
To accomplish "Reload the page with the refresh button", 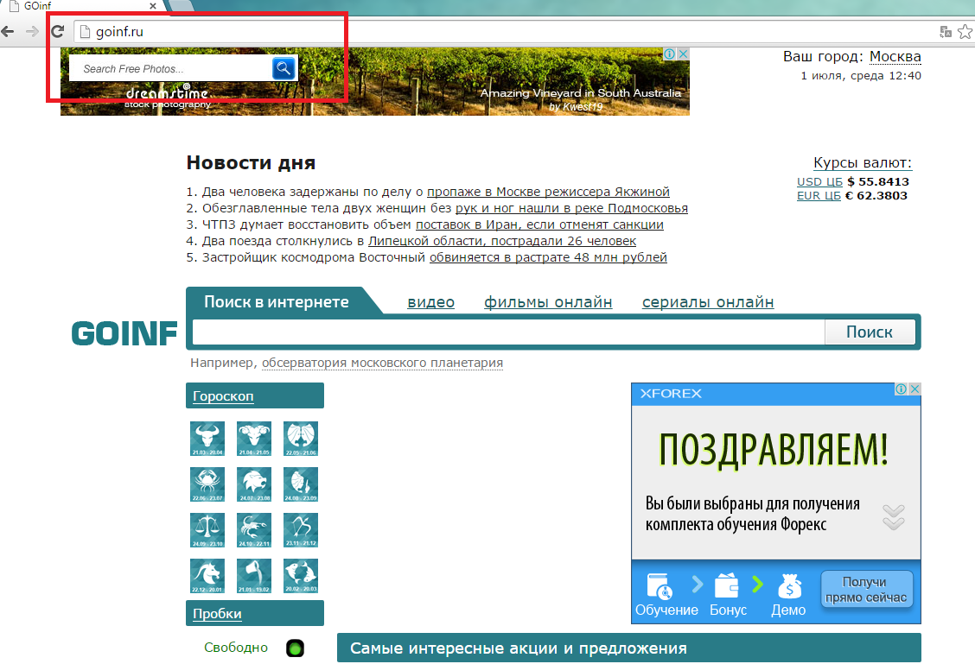I will tap(58, 32).
